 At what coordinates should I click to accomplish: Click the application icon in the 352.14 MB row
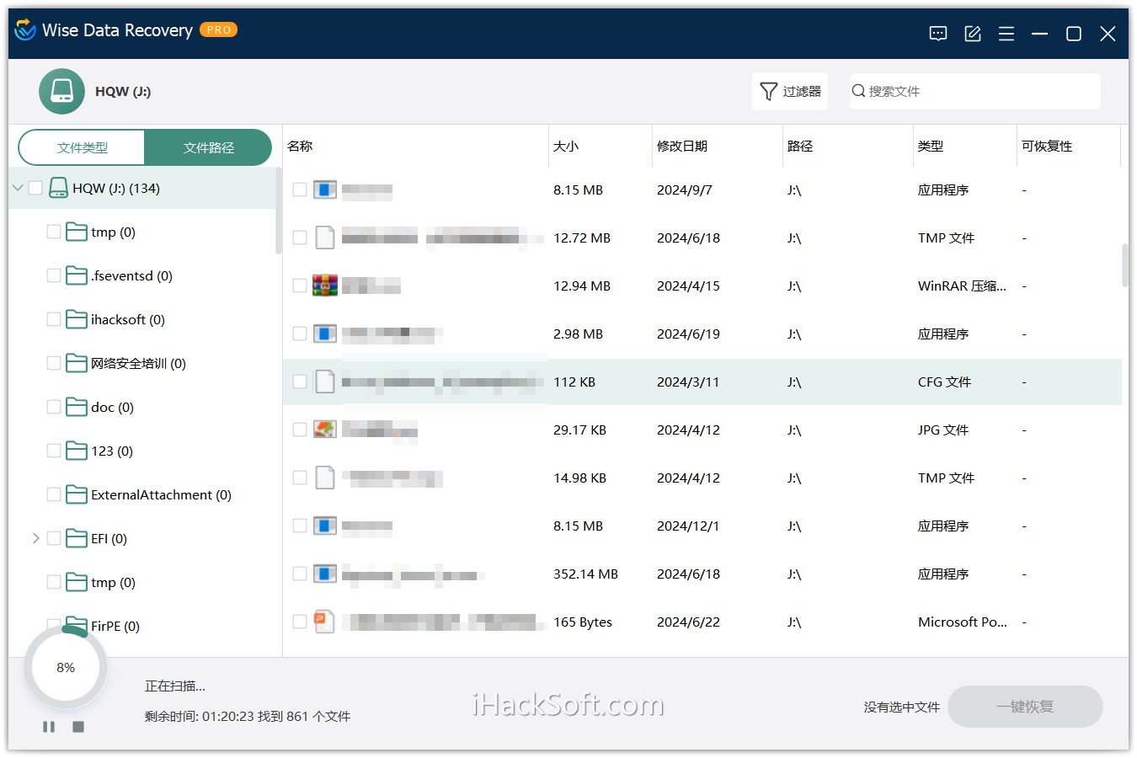tap(325, 574)
